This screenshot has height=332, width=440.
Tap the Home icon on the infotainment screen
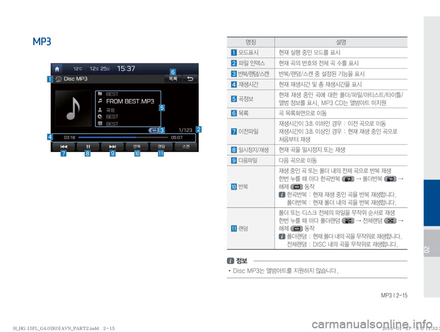(57, 68)
